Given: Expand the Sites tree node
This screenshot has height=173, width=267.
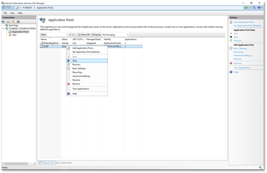Looking at the screenshot, I should coord(7,35).
